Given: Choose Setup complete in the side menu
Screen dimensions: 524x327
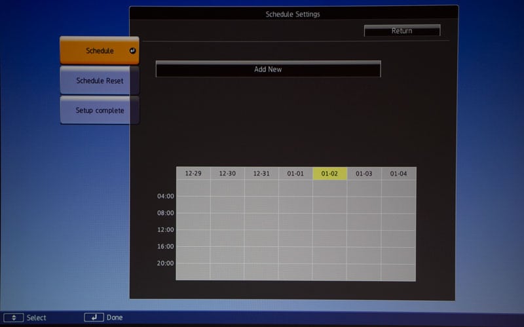Looking at the screenshot, I should 99,110.
